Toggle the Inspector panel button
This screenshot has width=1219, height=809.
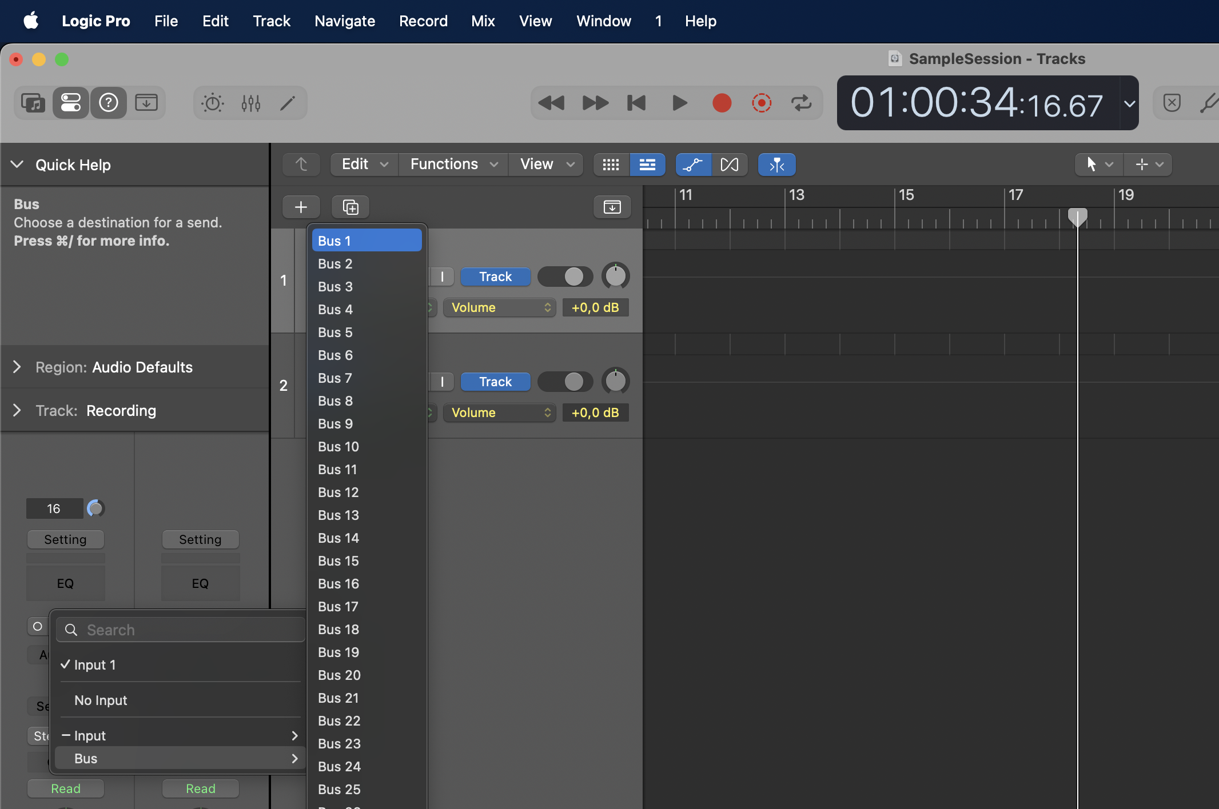click(71, 103)
